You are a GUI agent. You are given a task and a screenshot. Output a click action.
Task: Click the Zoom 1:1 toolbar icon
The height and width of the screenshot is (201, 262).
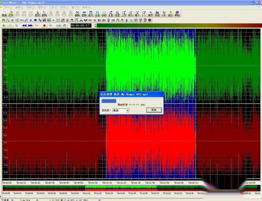(x=144, y=14)
